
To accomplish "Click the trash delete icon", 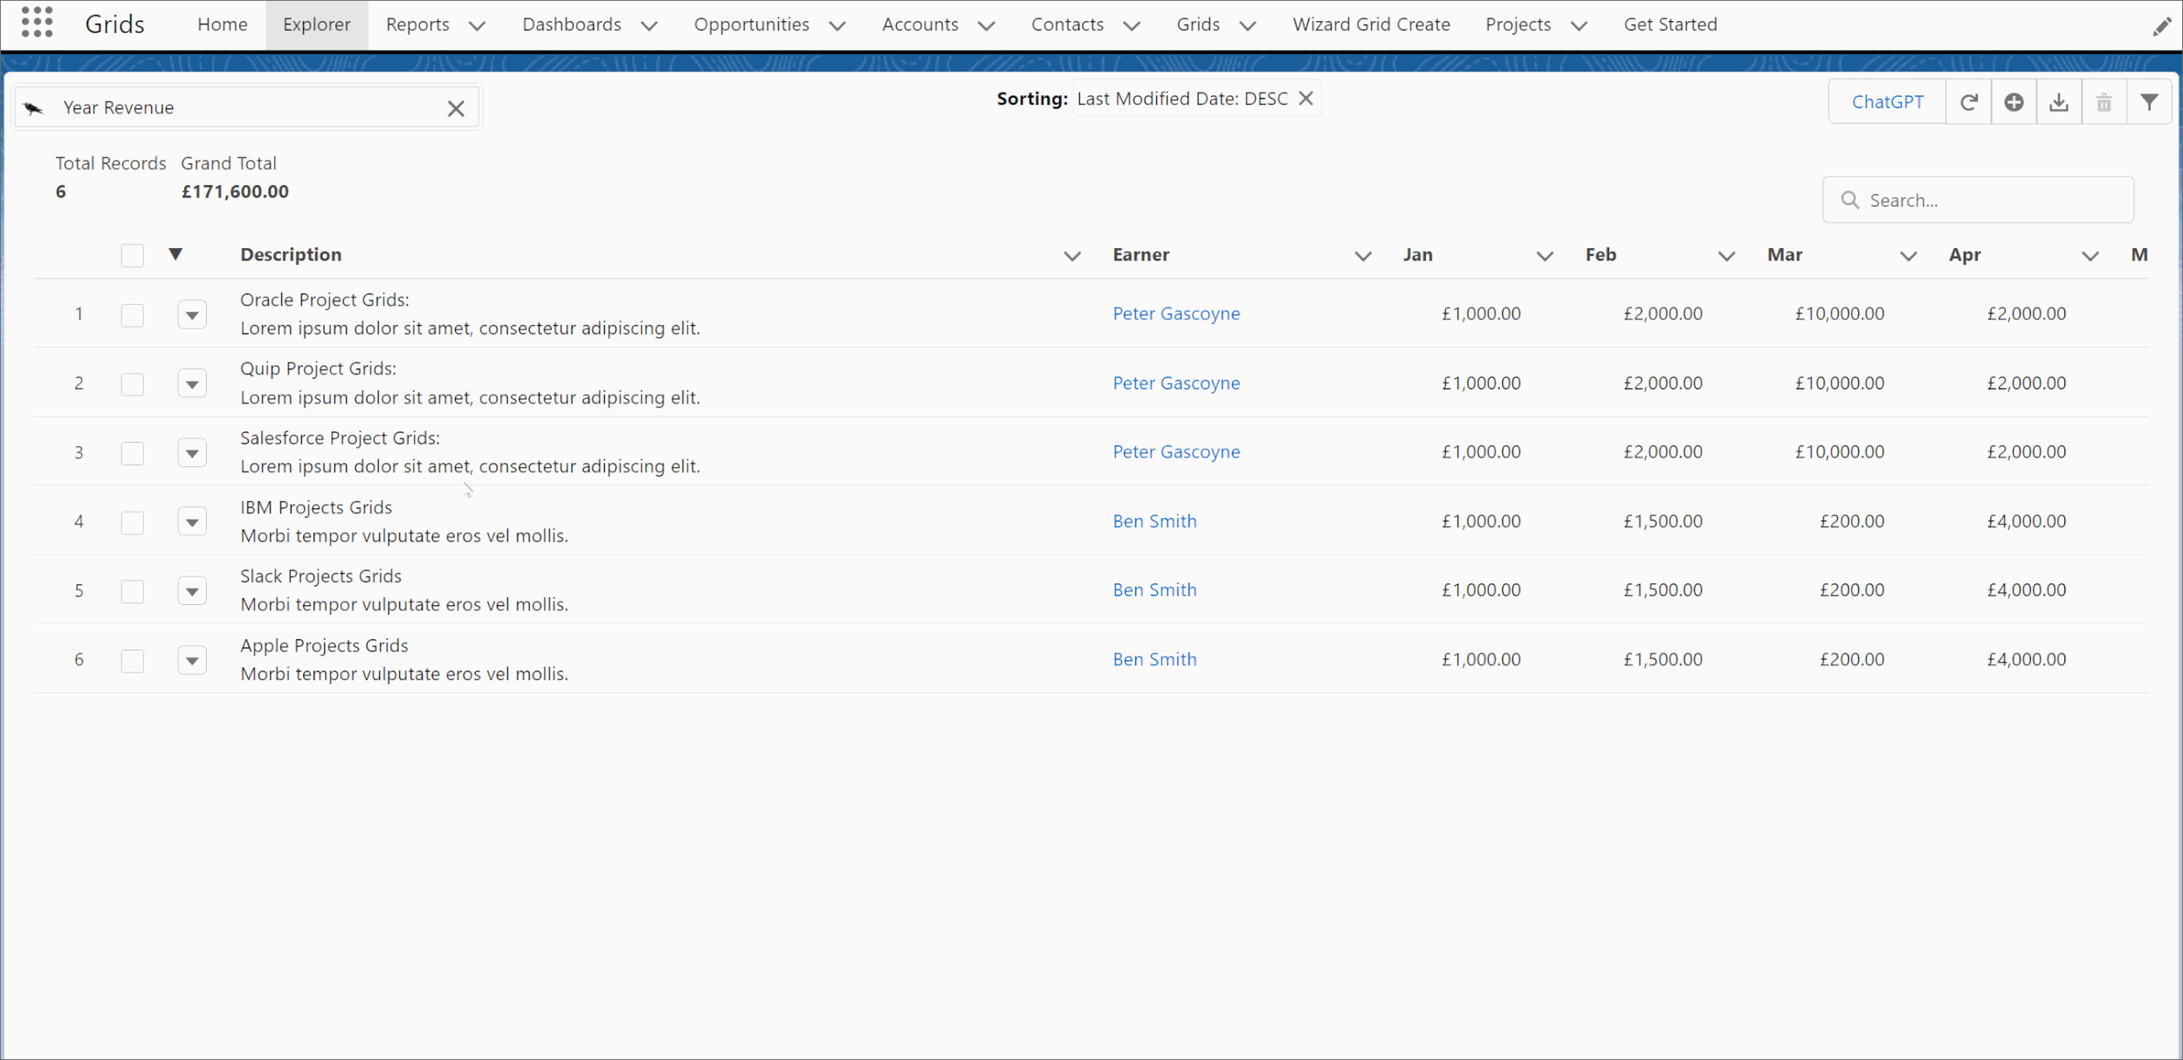I will (2104, 103).
